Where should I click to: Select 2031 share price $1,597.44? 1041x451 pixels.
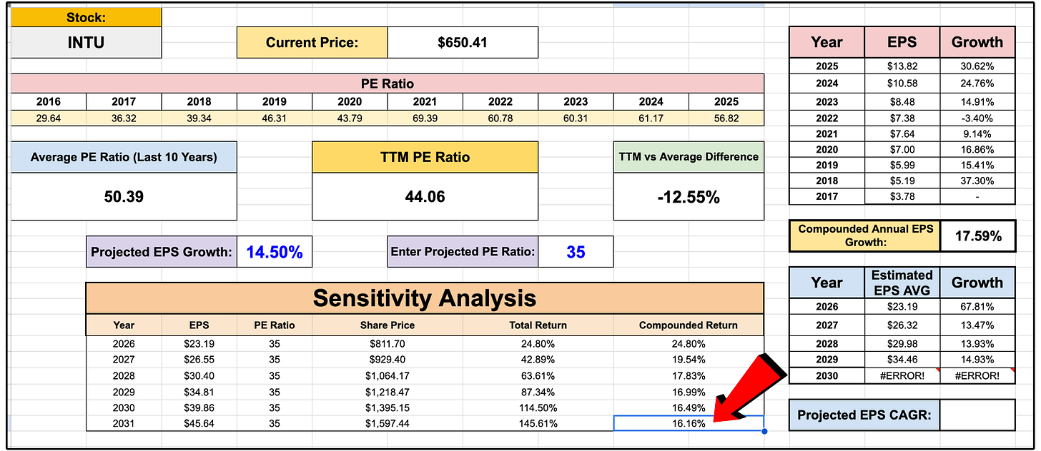(x=388, y=423)
